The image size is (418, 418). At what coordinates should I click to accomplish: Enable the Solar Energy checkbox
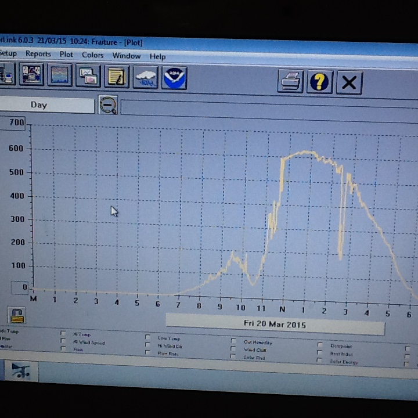coord(319,360)
